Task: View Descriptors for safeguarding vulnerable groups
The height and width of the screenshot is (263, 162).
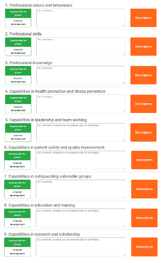Action: click(144, 189)
